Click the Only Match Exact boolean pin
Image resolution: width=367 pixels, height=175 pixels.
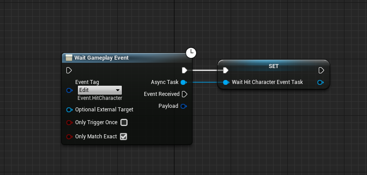(x=69, y=137)
